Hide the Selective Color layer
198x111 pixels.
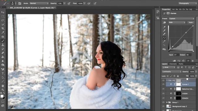[163, 89]
